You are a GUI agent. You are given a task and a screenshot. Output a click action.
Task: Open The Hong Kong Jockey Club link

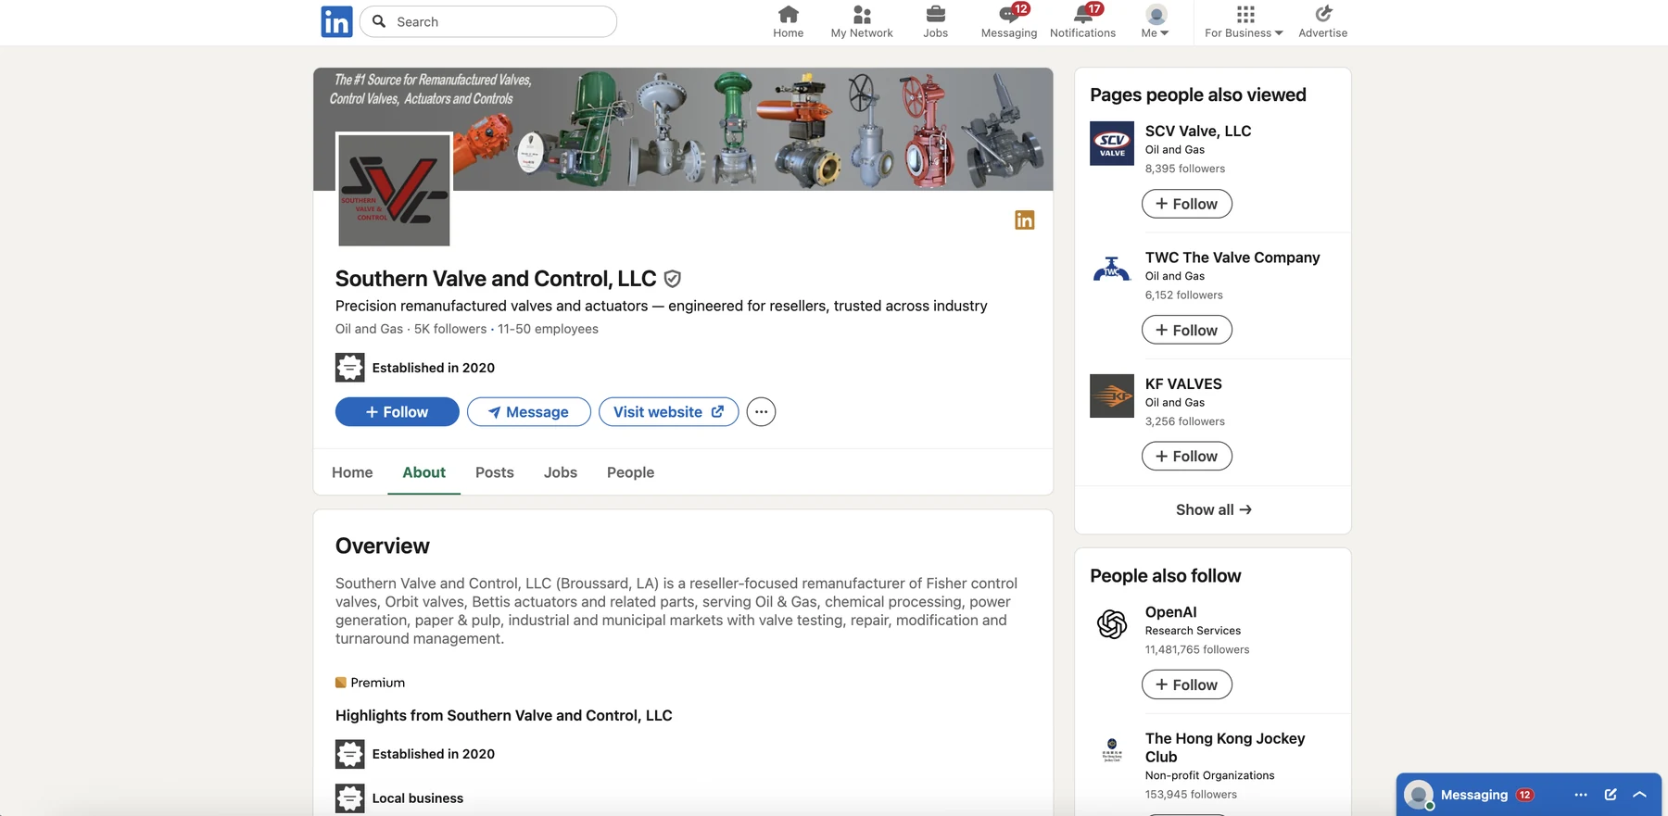[x=1225, y=747]
